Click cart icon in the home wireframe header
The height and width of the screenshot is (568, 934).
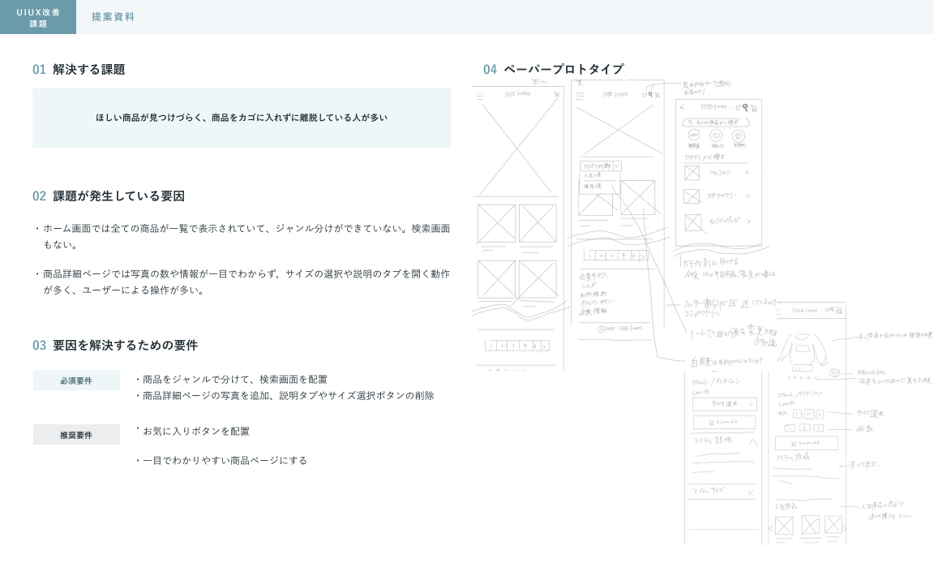(x=556, y=95)
